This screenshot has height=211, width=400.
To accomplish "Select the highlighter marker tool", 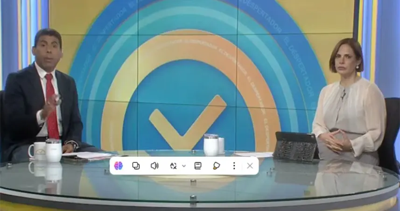I will pos(217,166).
